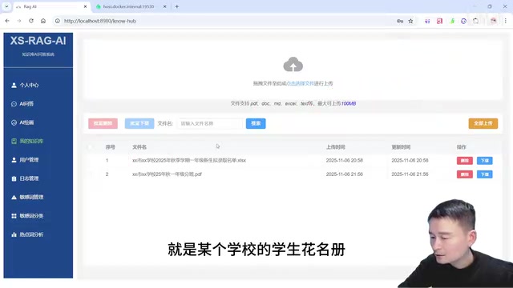513x288 pixels.
Task: Open the tab search dropdown arrow
Action: click(6, 6)
